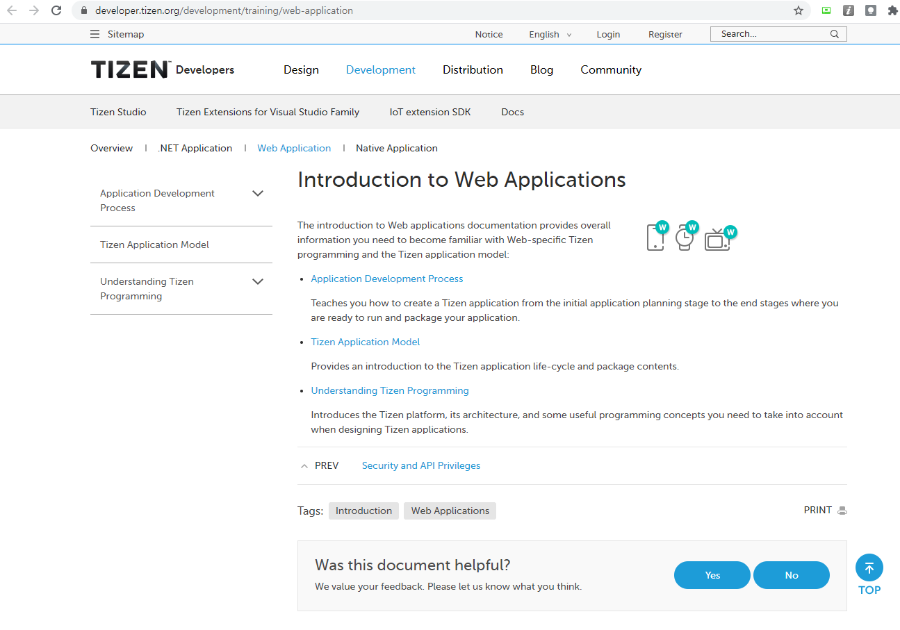Click the mobile phone web icon
The image size is (900, 630).
pos(657,236)
